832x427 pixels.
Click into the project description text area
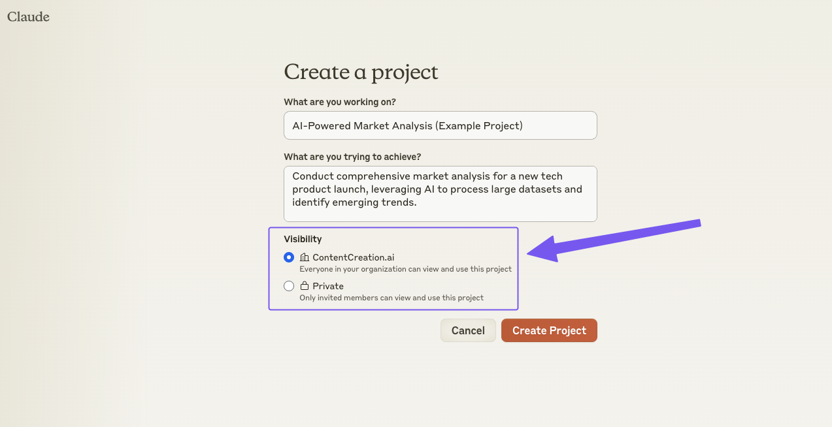[440, 193]
